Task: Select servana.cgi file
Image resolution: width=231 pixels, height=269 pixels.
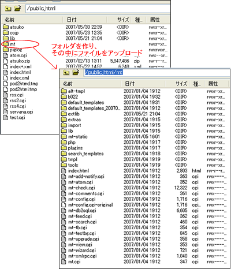Action: point(18,112)
